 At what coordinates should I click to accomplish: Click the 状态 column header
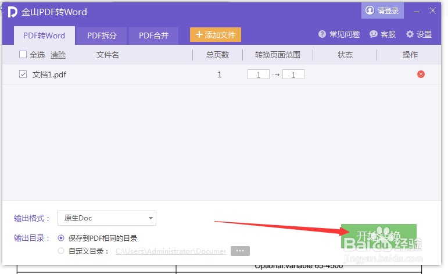[x=345, y=55]
